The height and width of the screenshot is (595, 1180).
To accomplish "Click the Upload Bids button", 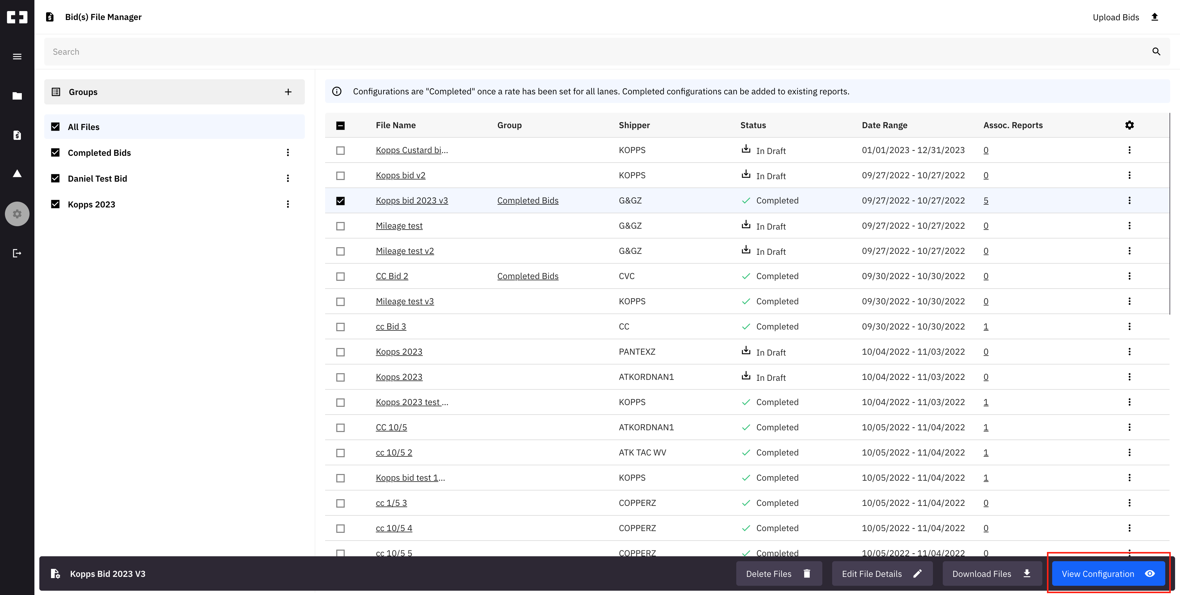I will pos(1125,17).
